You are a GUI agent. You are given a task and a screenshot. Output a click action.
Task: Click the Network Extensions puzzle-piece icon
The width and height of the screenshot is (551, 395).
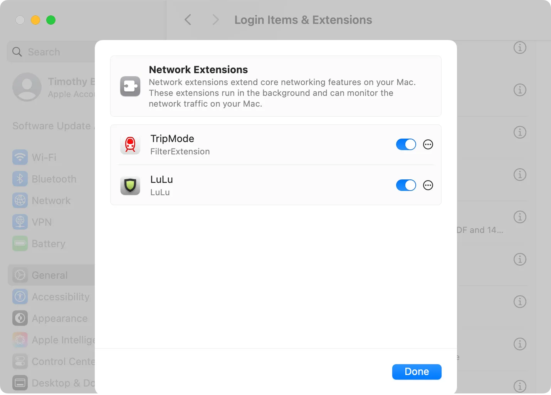tap(130, 86)
